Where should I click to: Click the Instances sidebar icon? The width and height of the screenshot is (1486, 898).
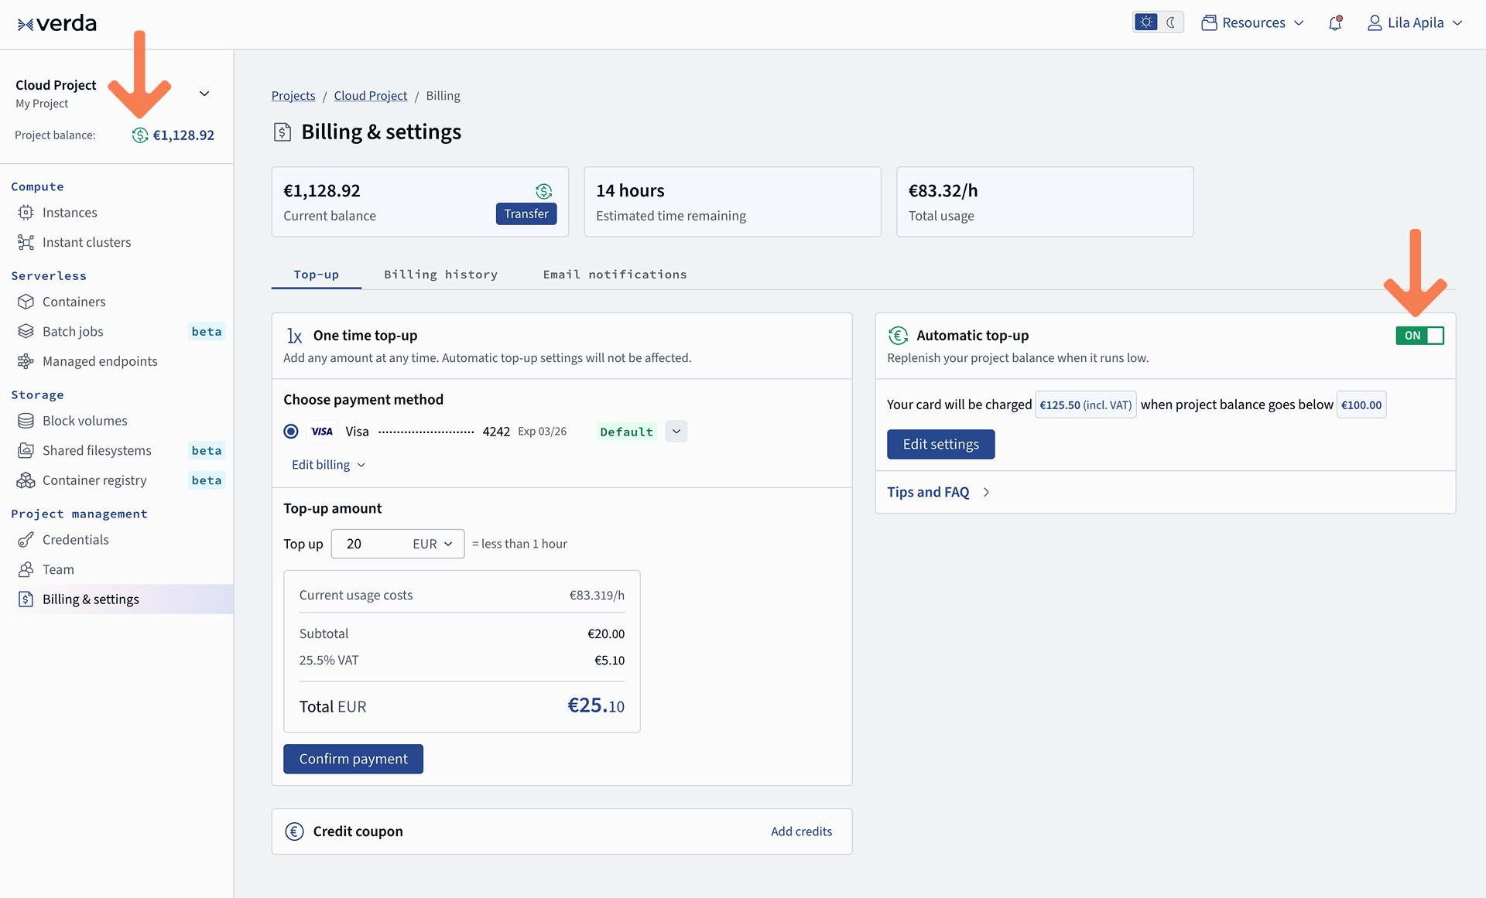[x=26, y=213]
